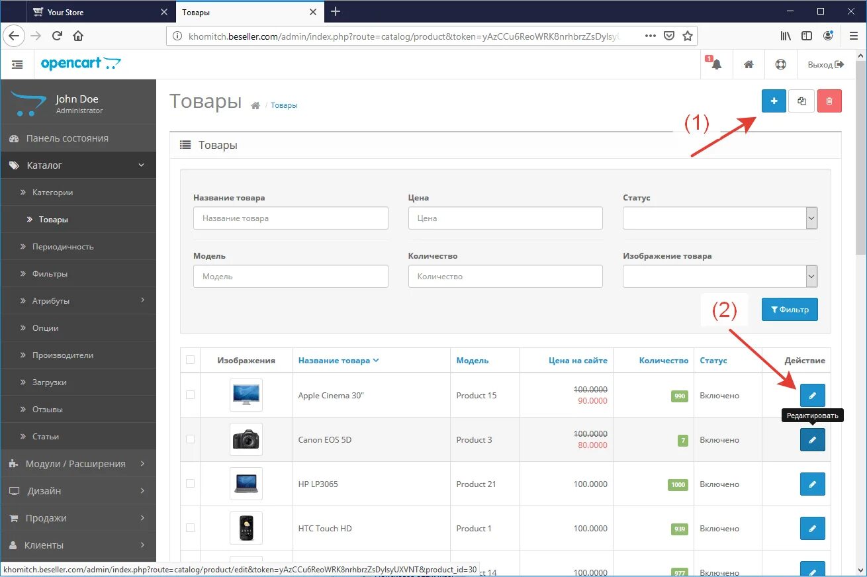This screenshot has height=577, width=867.
Task: Toggle sidebar with the menu collapse icon
Action: [17, 64]
